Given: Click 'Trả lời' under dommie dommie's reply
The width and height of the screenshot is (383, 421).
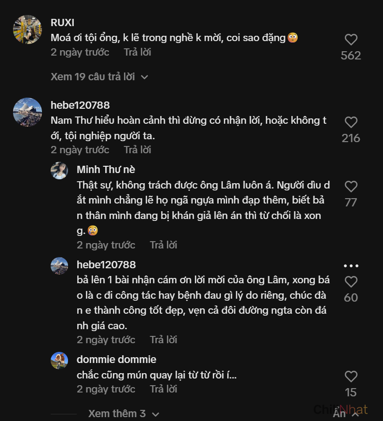Looking at the screenshot, I should [164, 389].
